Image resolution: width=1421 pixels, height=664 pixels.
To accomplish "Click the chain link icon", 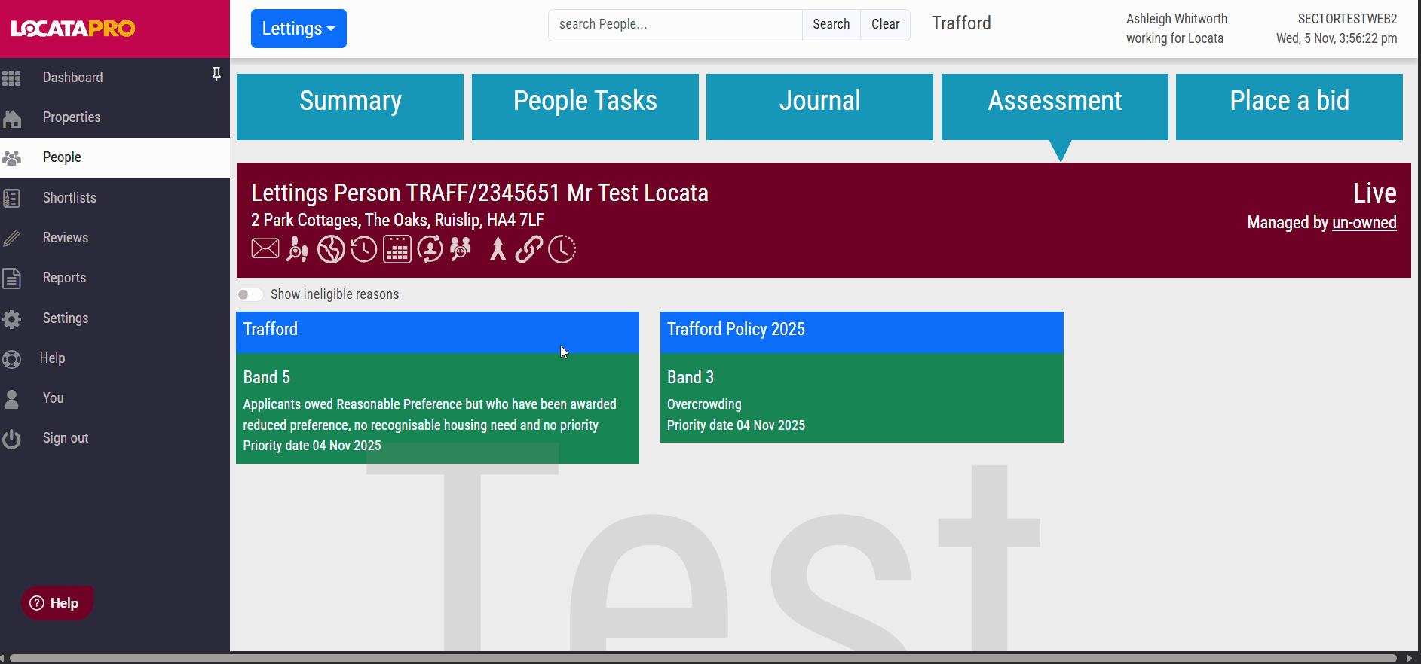I will pyautogui.click(x=529, y=249).
